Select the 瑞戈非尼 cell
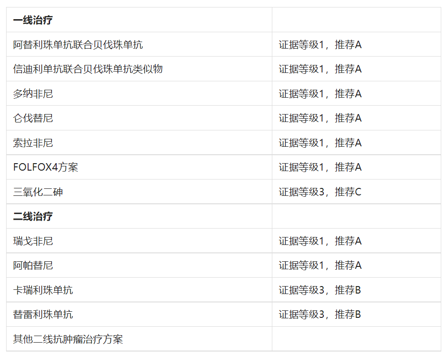445x359 pixels. pyautogui.click(x=33, y=241)
